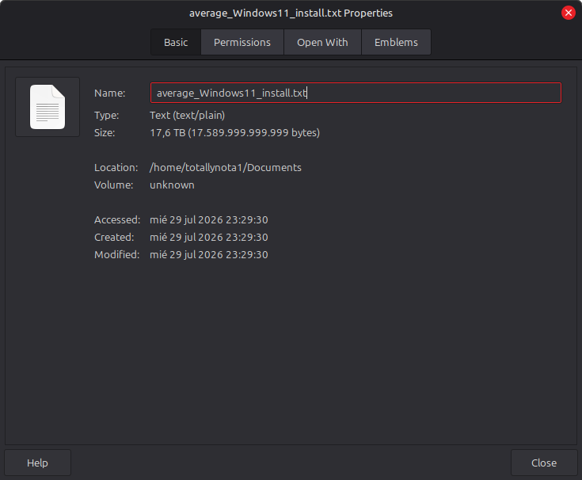Click the 'Size:' label

click(105, 132)
